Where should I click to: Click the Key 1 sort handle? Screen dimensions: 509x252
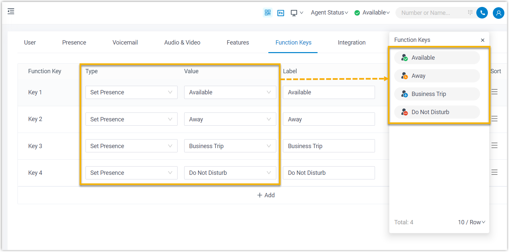point(494,92)
